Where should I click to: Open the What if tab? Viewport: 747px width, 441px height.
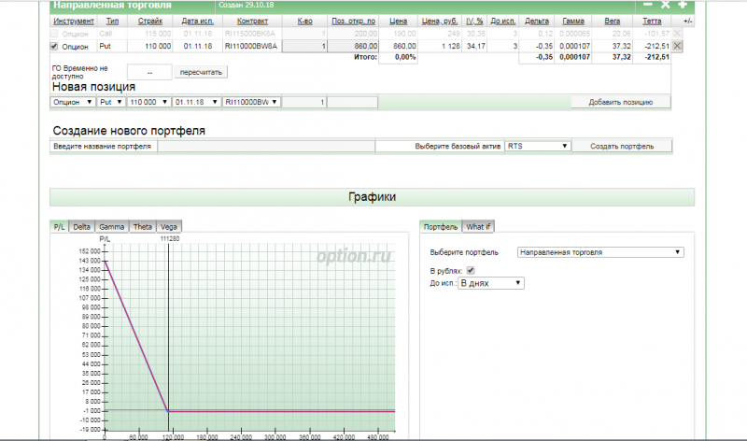[480, 226]
